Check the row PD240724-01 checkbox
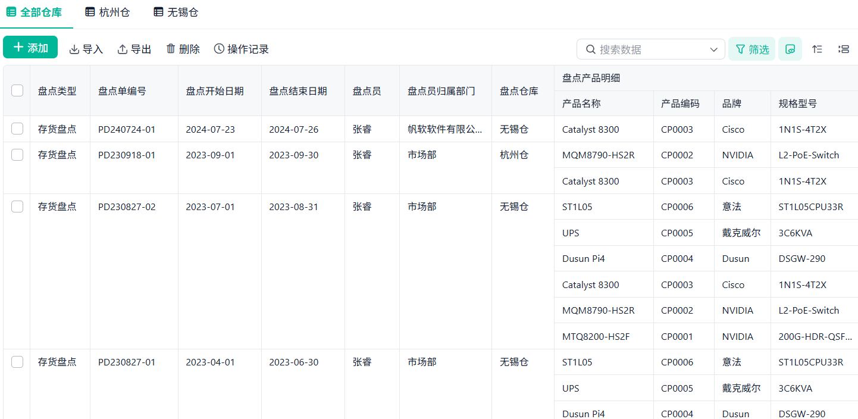This screenshot has height=419, width=858. 17,129
